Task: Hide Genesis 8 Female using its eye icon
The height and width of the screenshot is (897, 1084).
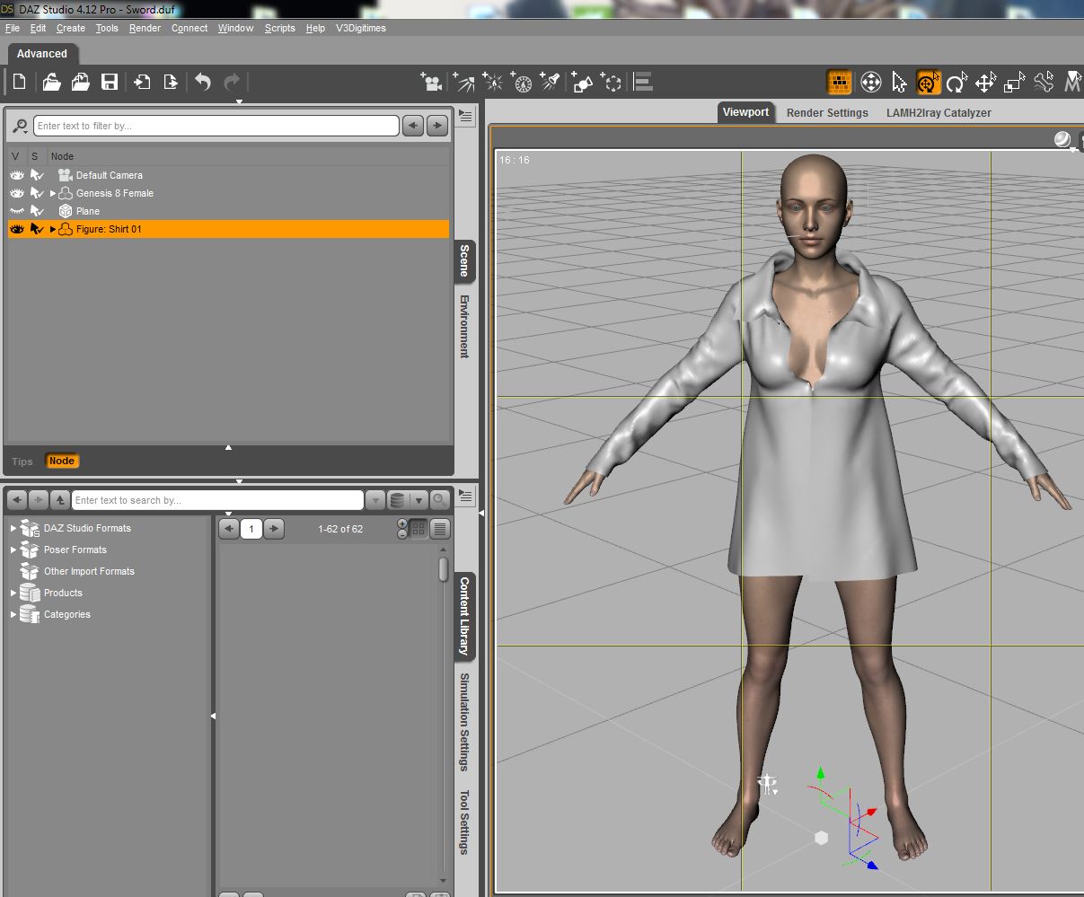Action: [16, 193]
